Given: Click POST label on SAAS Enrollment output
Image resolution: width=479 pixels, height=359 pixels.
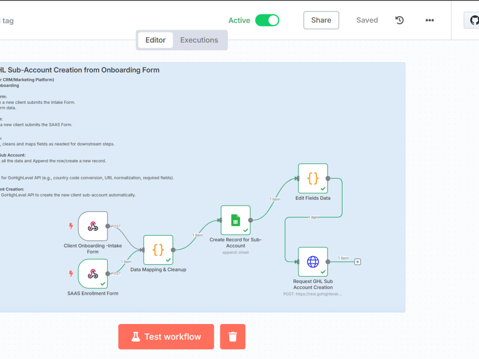Looking at the screenshot, I should coord(116,273).
